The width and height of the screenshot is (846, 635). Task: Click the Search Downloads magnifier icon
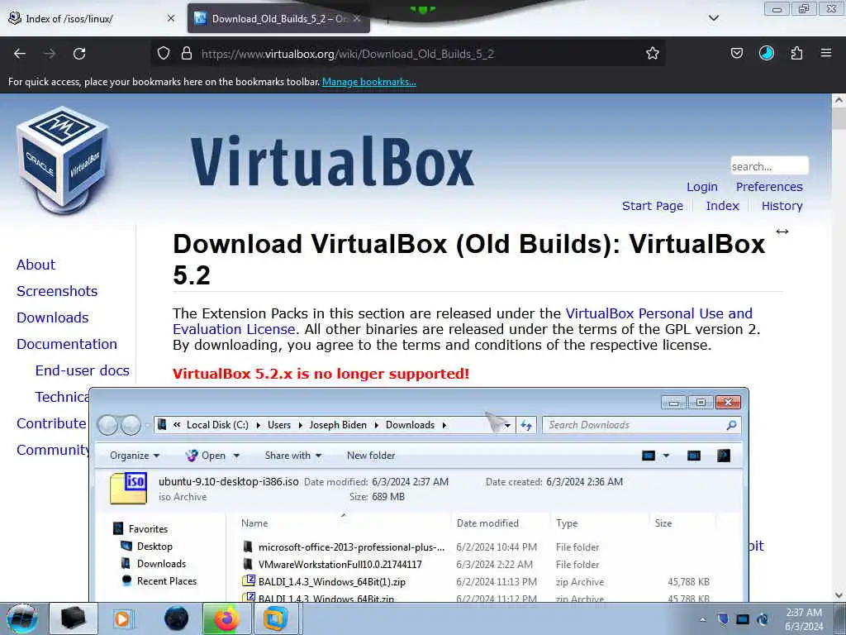click(732, 426)
